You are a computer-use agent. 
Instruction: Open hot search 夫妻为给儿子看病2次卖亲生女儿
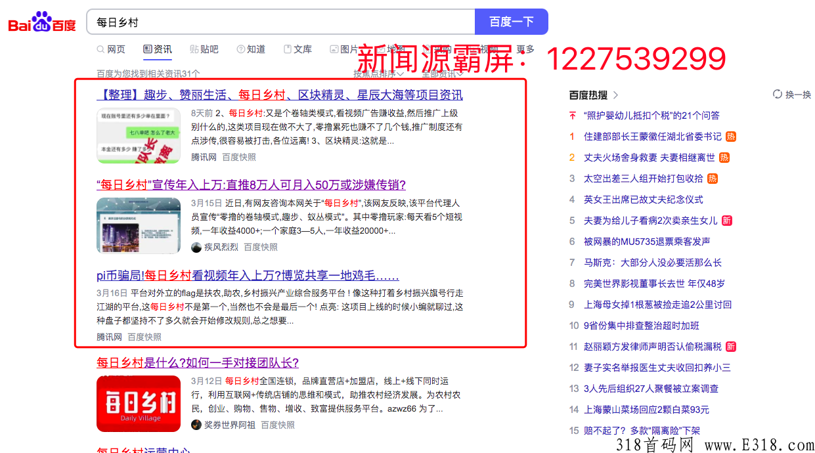pos(651,221)
